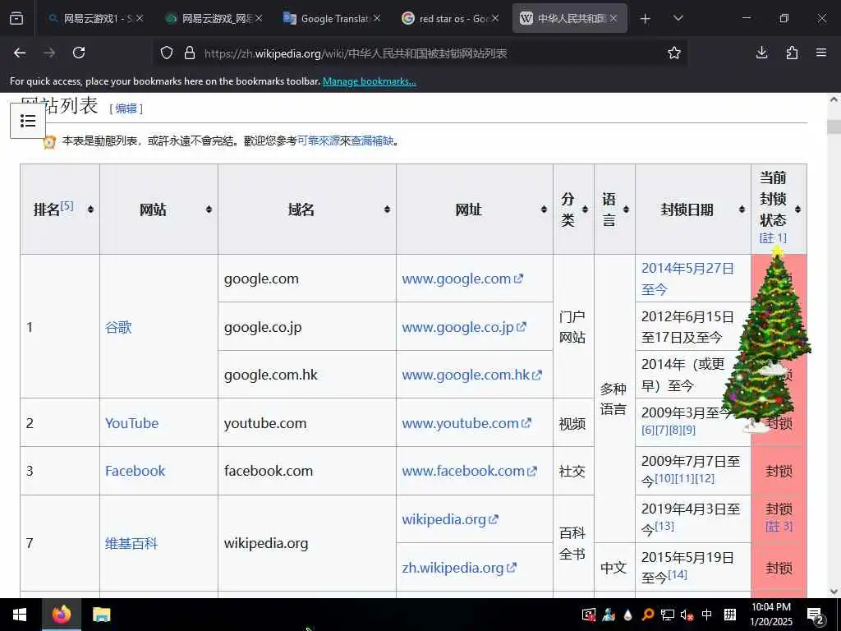Open notification center in taskbar
Screen dimensions: 841x631
pyautogui.click(x=816, y=615)
